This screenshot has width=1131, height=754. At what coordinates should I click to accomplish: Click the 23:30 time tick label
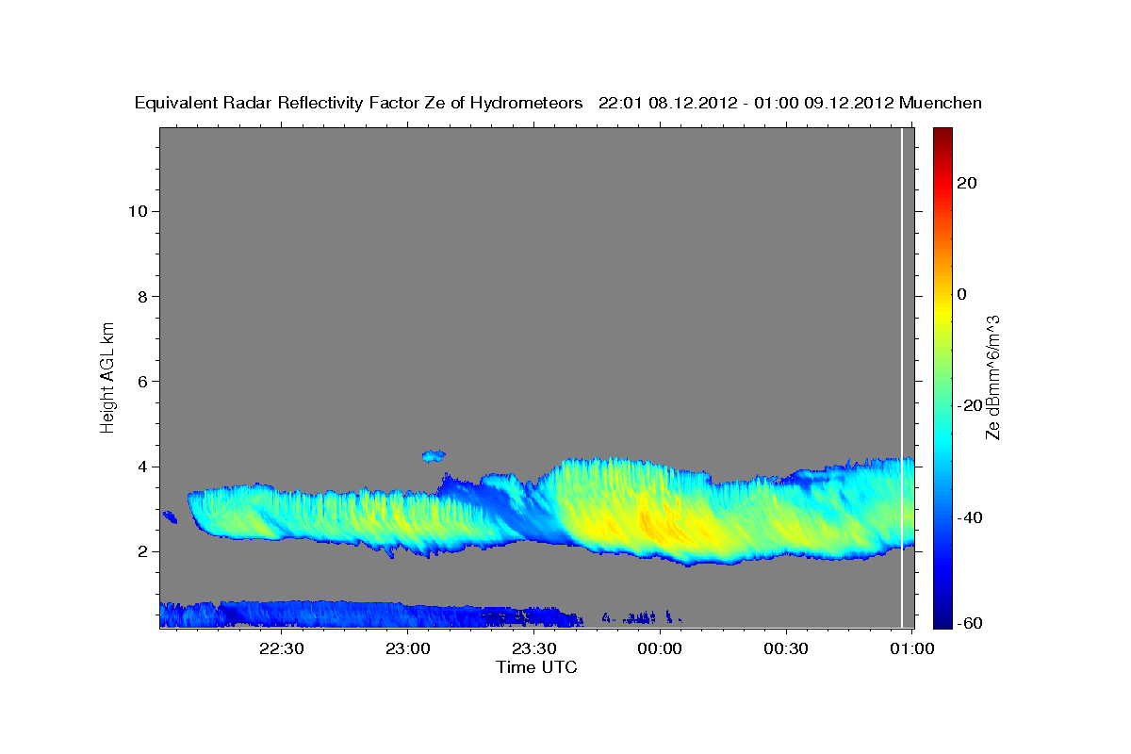point(533,648)
